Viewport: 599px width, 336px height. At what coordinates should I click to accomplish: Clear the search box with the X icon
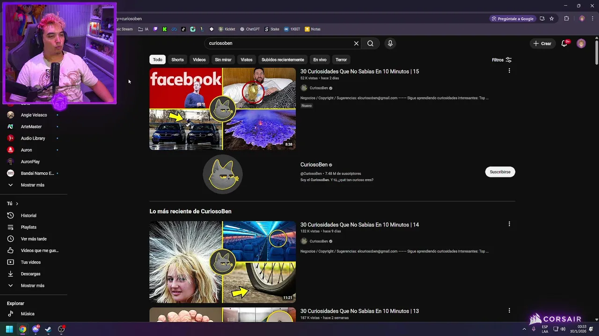pyautogui.click(x=356, y=43)
